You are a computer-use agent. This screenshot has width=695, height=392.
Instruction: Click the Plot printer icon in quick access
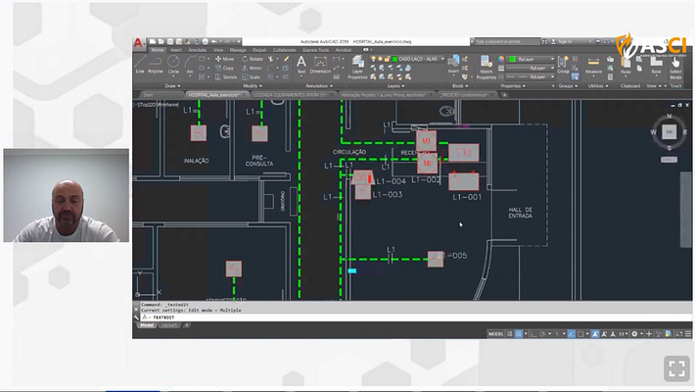click(205, 42)
